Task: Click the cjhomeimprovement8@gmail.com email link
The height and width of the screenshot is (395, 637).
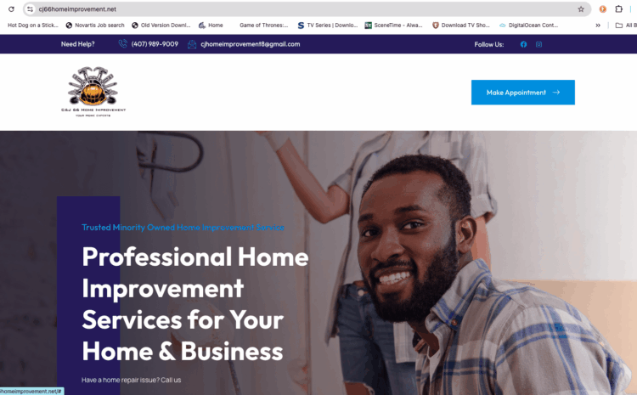Action: coord(251,44)
